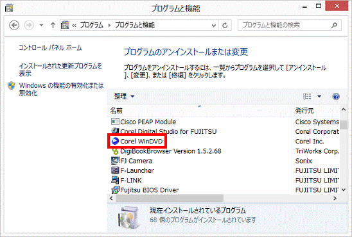
Task: Select Fujitsu BIOS Driver entry
Action: [150, 190]
